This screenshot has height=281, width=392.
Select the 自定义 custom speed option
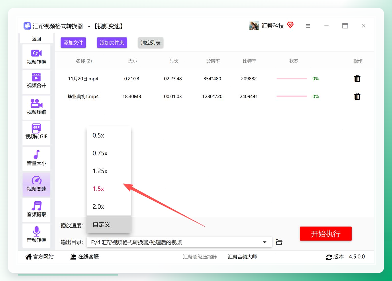click(109, 225)
